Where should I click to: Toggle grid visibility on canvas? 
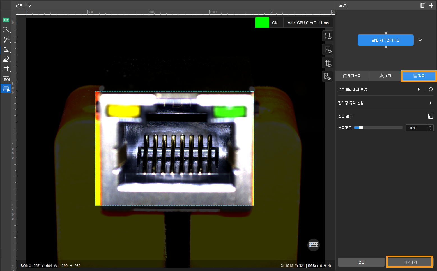(328, 63)
